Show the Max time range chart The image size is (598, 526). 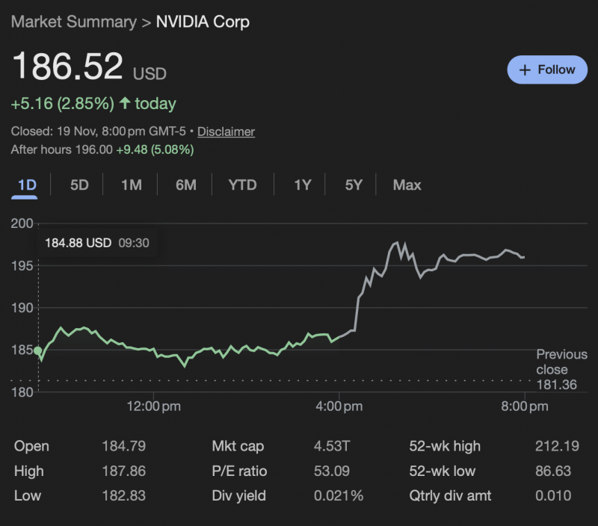click(x=407, y=185)
